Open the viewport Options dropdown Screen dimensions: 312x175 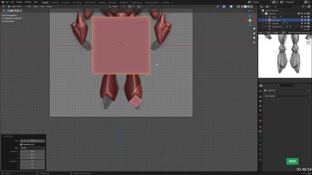point(252,11)
